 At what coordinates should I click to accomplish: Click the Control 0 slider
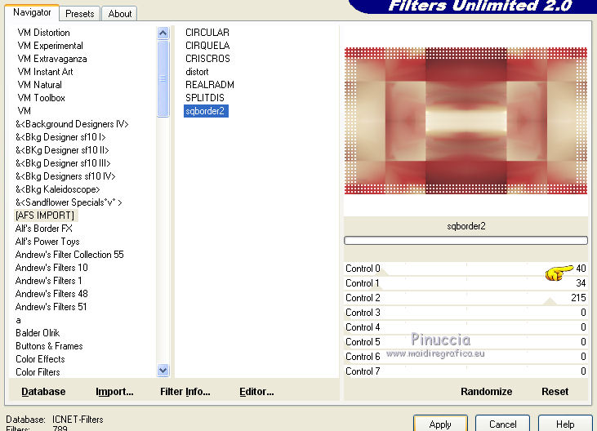466,269
